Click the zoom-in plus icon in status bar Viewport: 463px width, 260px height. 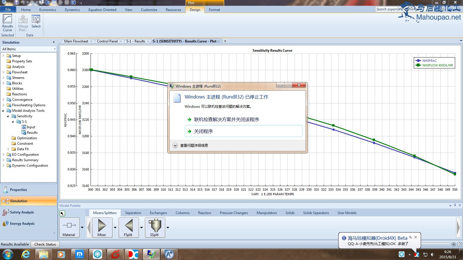click(x=454, y=244)
